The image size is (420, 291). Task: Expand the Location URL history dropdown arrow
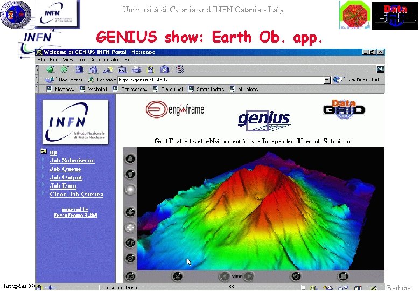tap(327, 80)
